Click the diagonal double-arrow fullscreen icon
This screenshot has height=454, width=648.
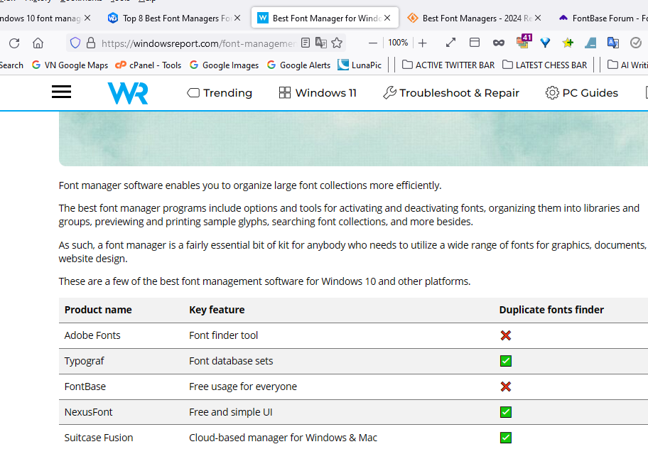tap(450, 43)
